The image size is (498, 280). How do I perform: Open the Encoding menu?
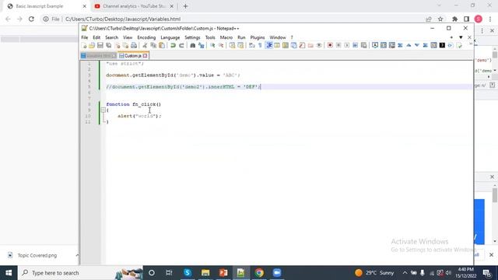tap(146, 37)
